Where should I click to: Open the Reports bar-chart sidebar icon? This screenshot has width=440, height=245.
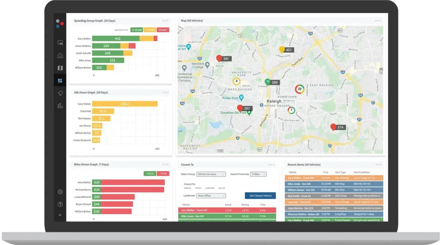point(60,106)
